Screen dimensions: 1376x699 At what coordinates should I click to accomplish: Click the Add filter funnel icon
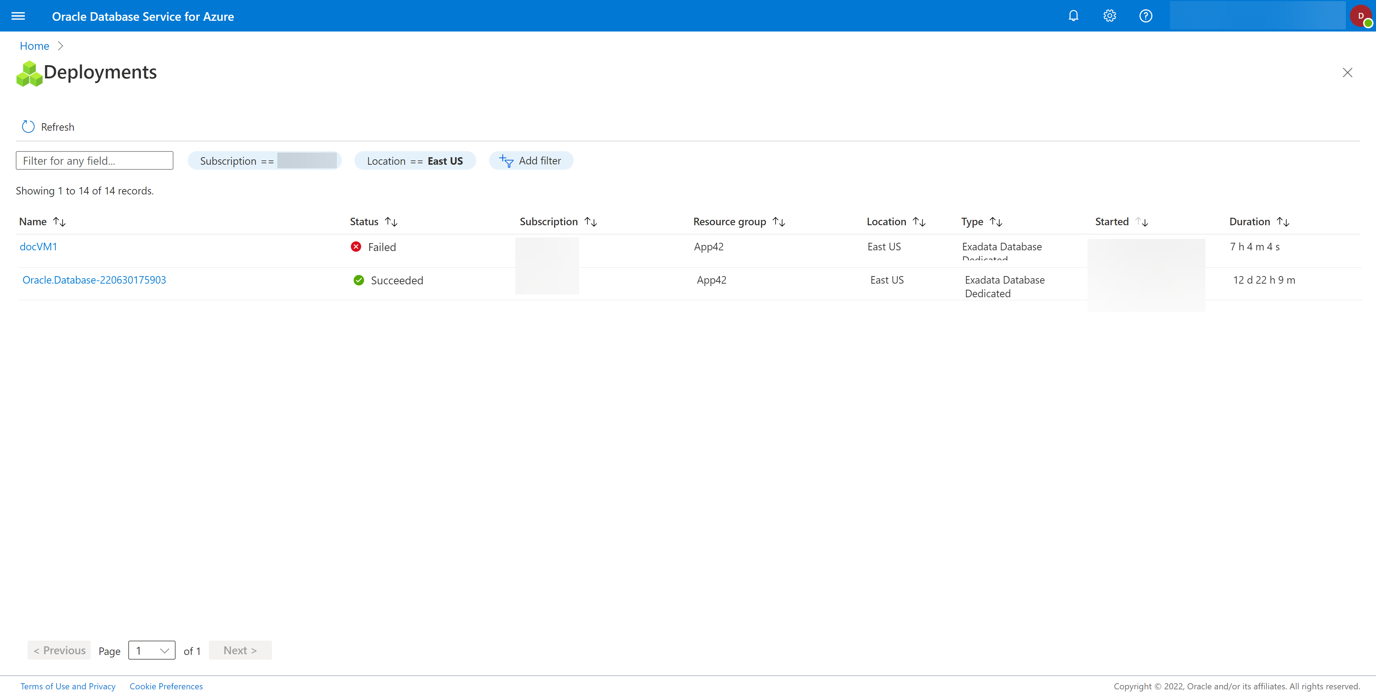click(506, 161)
